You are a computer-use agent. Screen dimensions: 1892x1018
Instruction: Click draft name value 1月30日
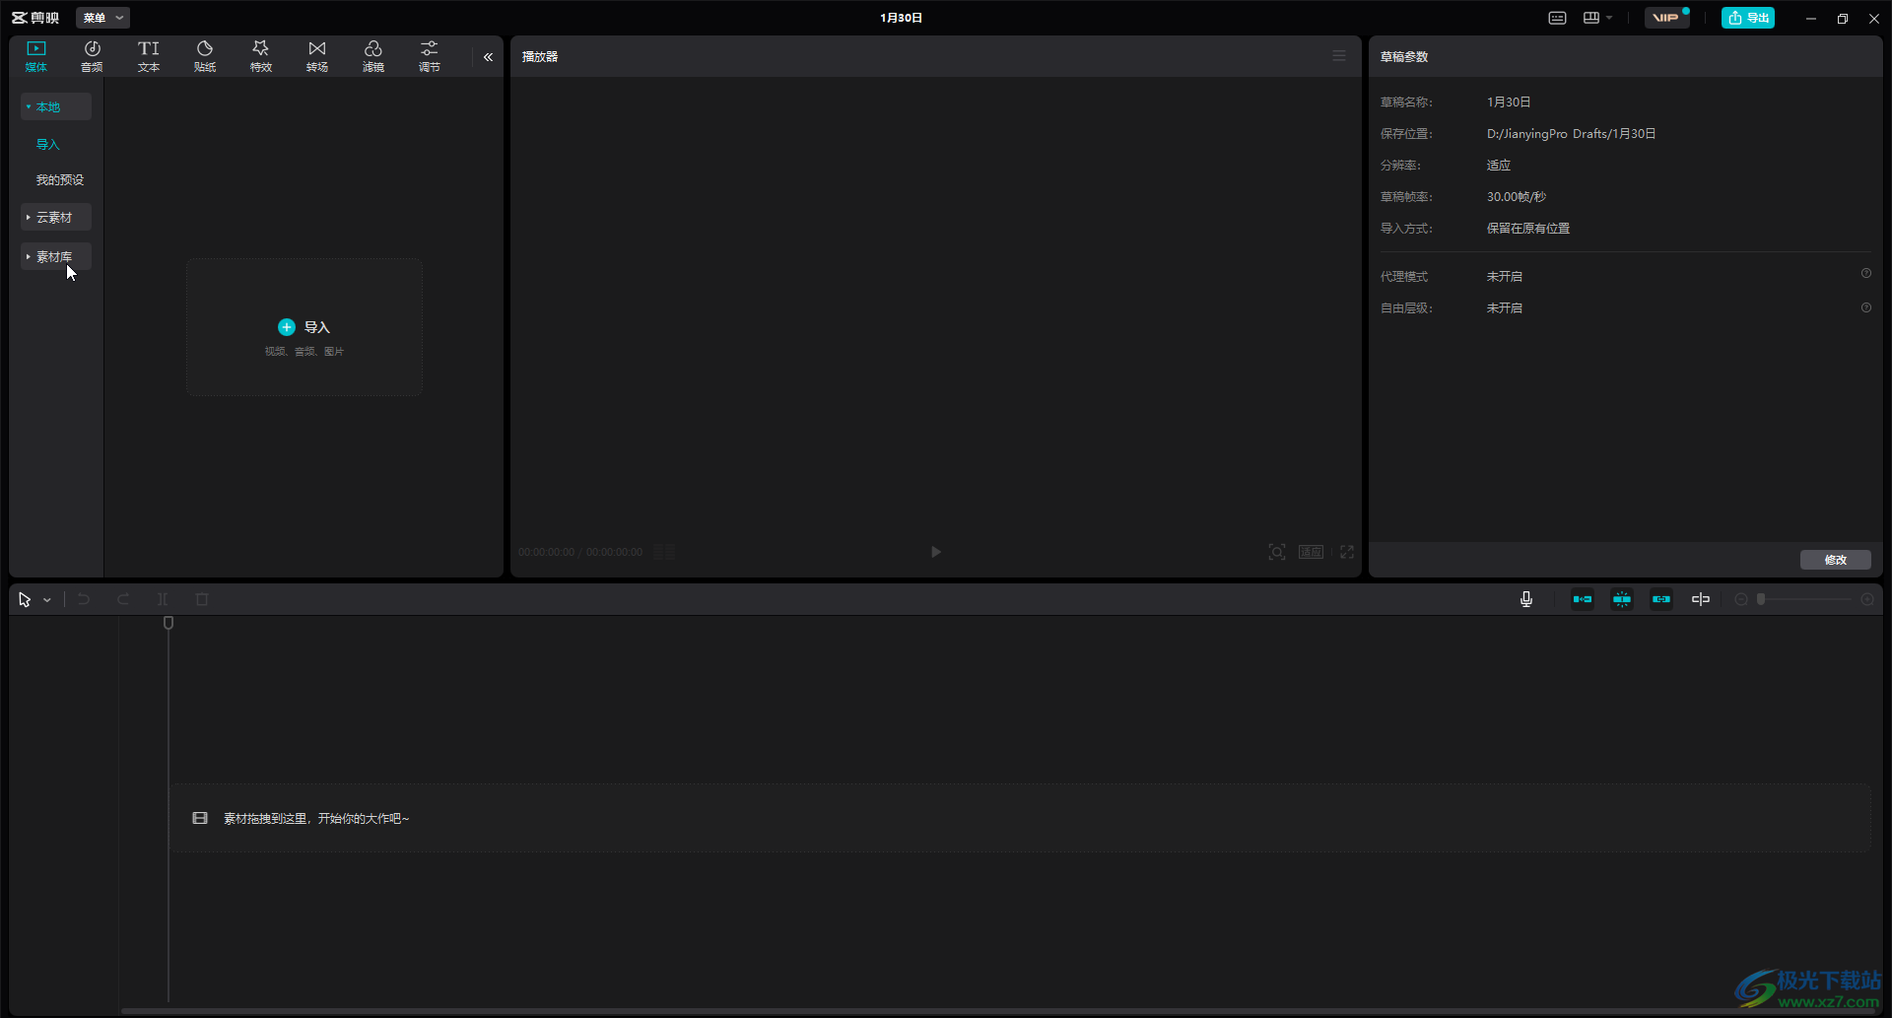click(1509, 102)
